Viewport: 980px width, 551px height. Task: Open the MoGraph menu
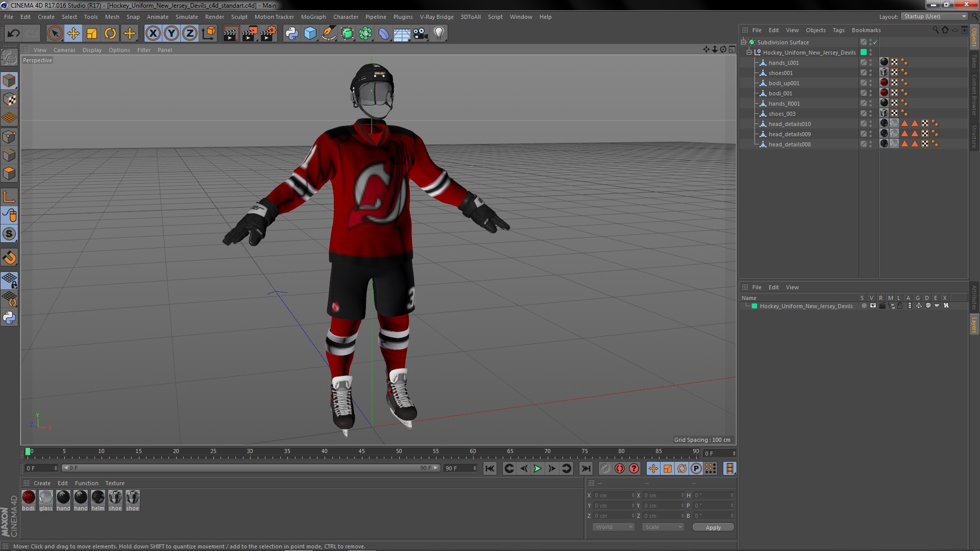pyautogui.click(x=313, y=17)
